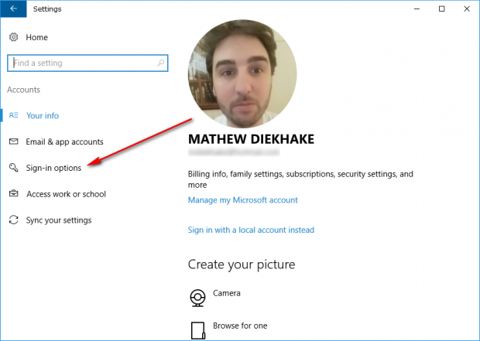The image size is (480, 341).
Task: Select Email & app accounts
Action: click(x=64, y=142)
